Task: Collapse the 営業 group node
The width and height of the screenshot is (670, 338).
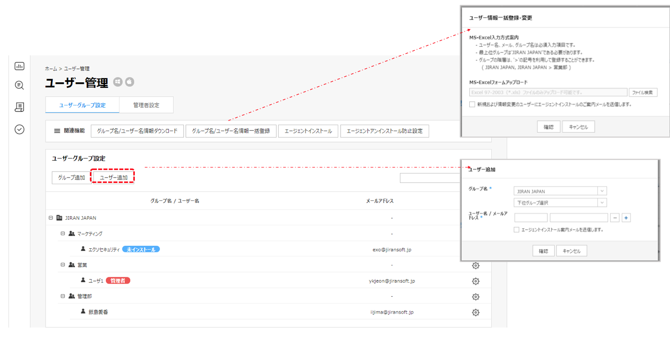Action: point(63,265)
